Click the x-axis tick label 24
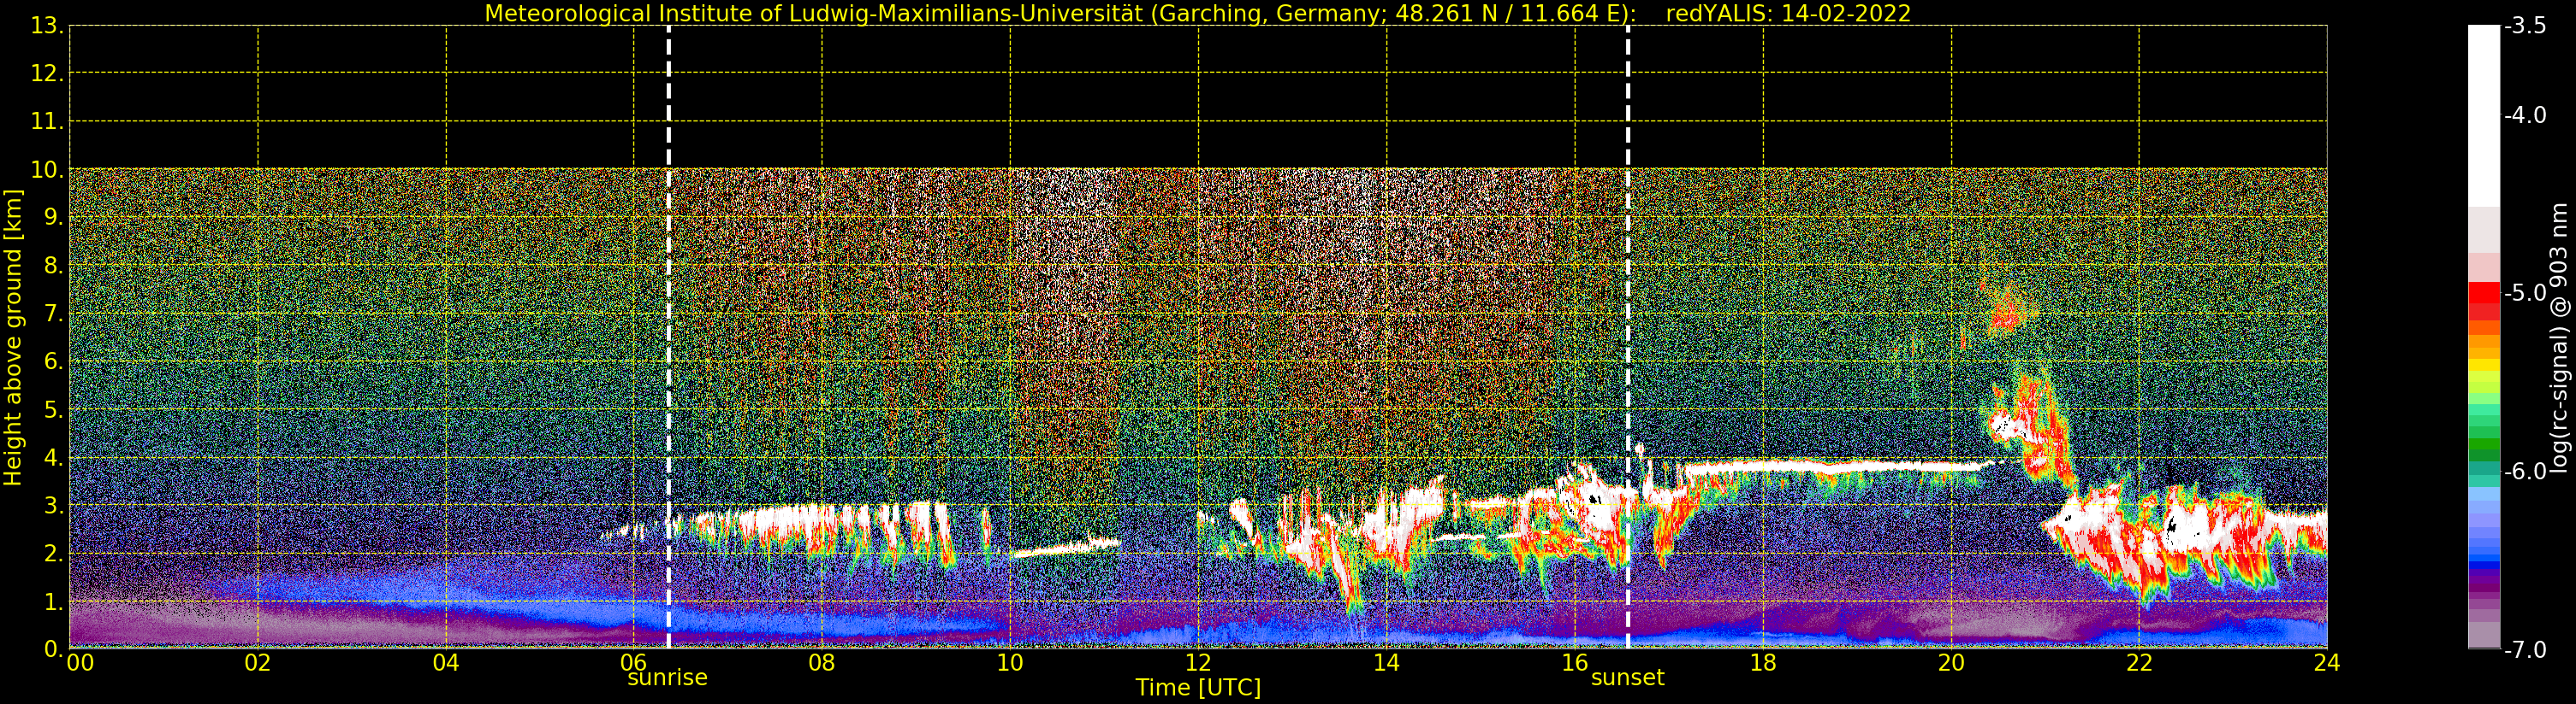The height and width of the screenshot is (704, 2576). coord(2327,663)
